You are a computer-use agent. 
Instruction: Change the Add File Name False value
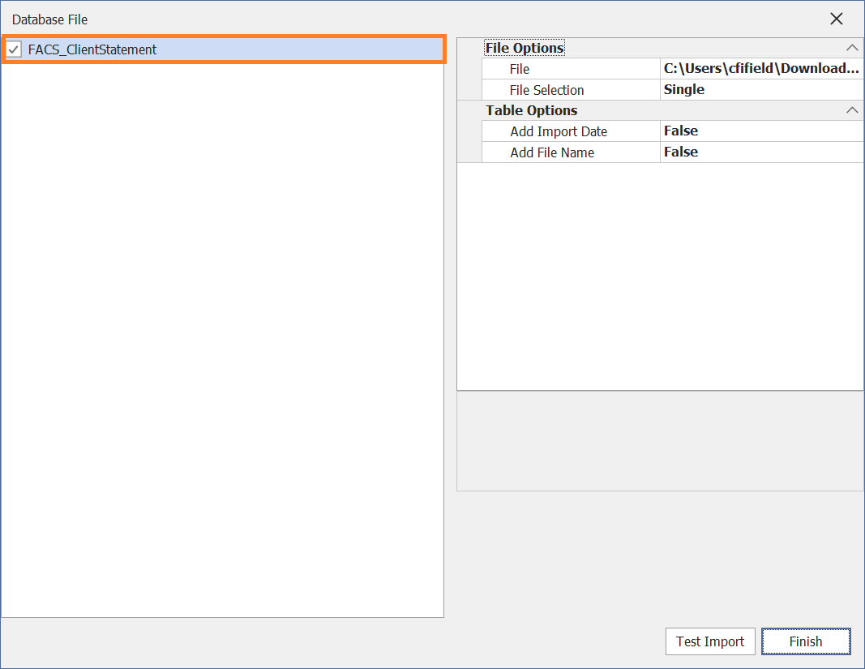coord(761,152)
